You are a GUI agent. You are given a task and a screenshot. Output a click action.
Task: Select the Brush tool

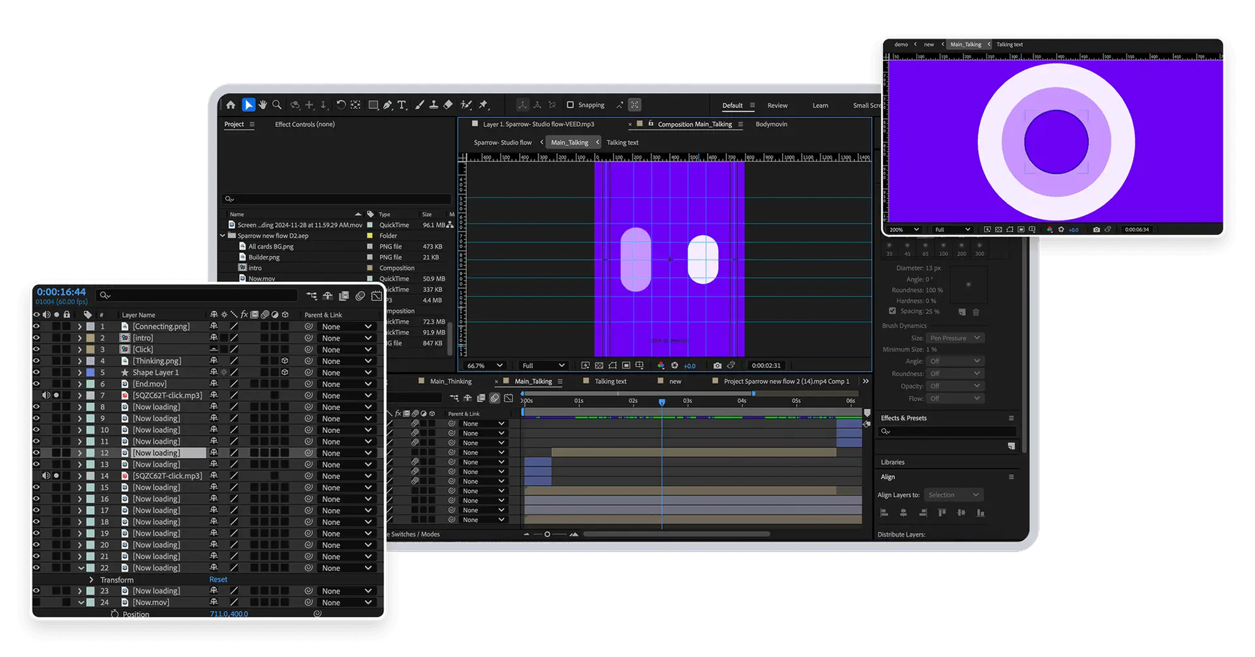click(x=419, y=105)
